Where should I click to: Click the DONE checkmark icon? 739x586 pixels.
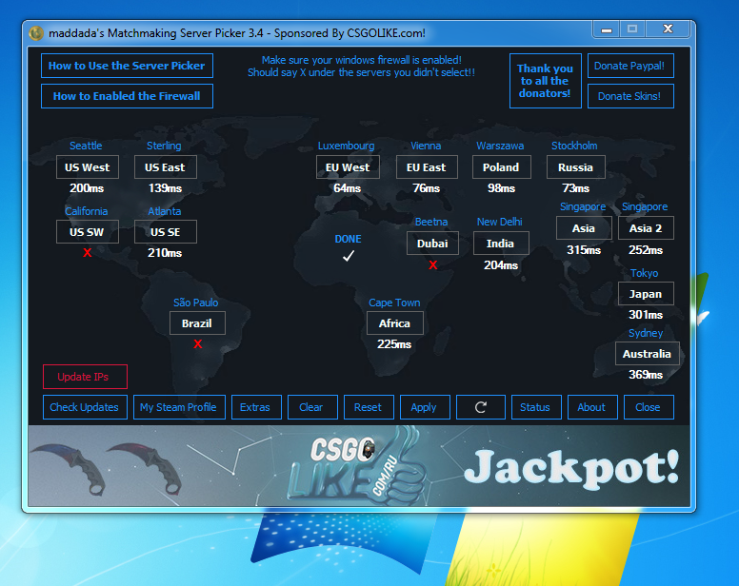pos(349,256)
